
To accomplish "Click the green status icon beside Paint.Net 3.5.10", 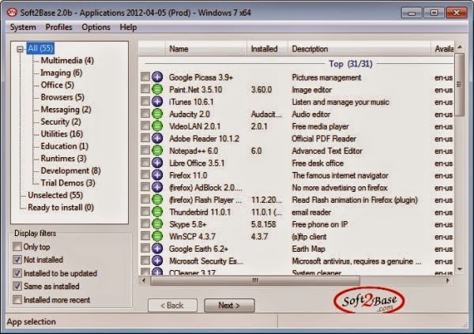I will [x=157, y=89].
